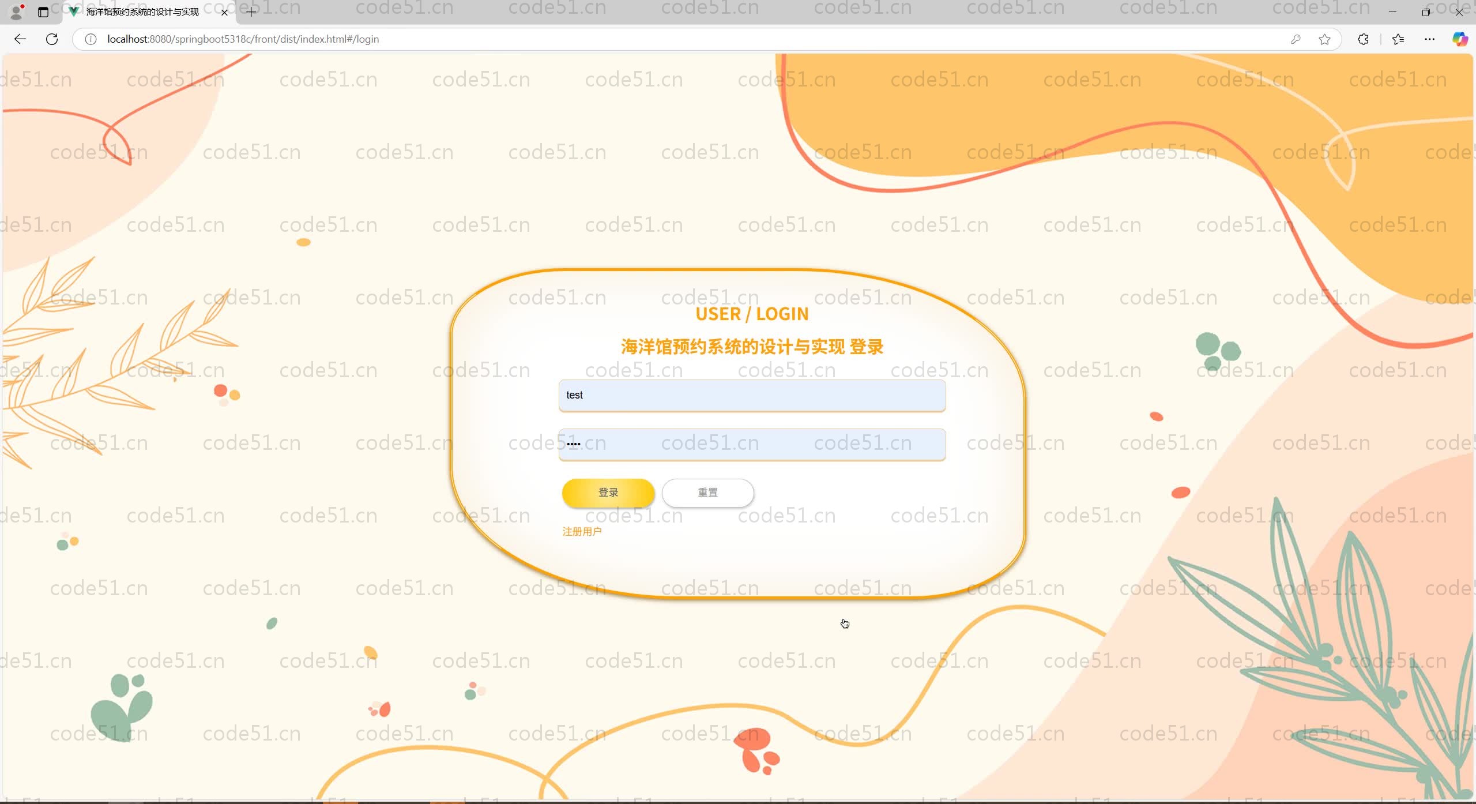Reload the page with refresh icon
The height and width of the screenshot is (804, 1476).
click(52, 39)
